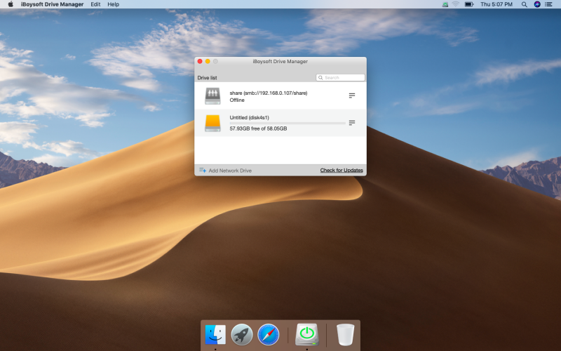The width and height of the screenshot is (561, 351).
Task: Click the Drive Manager menu bar status icon
Action: point(445,4)
